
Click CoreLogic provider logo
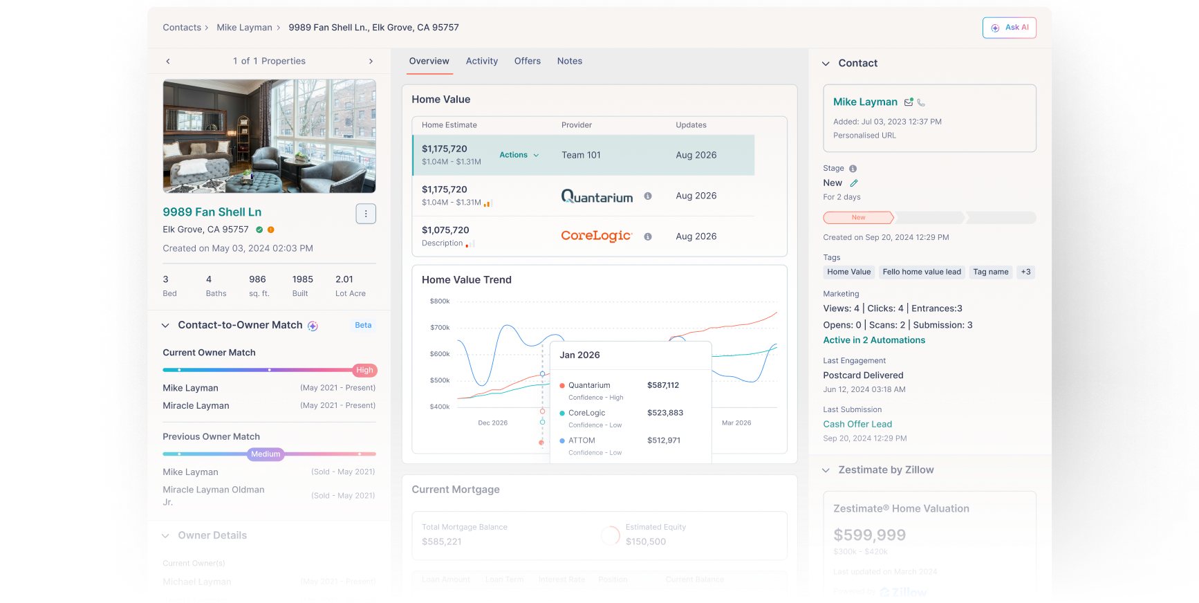pos(596,236)
